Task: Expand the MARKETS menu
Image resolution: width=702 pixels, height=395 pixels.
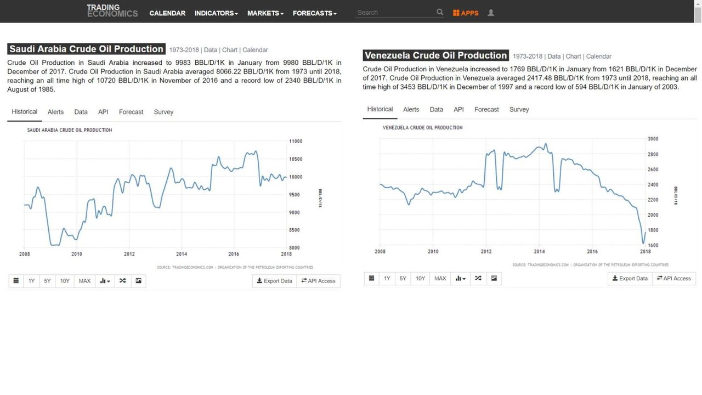Action: 265,13
